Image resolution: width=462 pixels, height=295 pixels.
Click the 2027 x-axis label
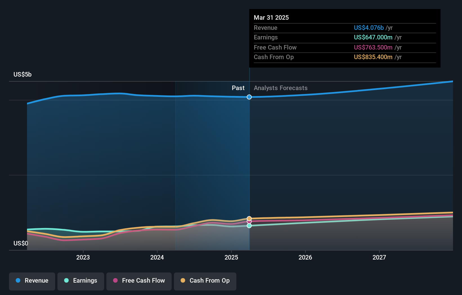point(379,257)
